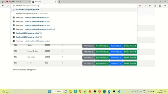This screenshot has height=94, width=168.
Task: Pick suggestion localhost:3000/update-product/1
Action: [x=74, y=17]
